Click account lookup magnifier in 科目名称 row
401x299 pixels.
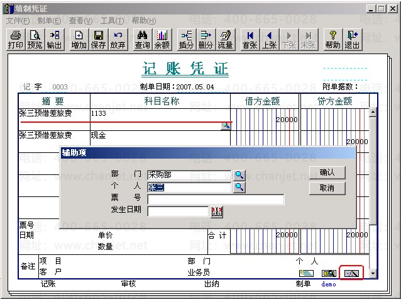[x=226, y=125]
